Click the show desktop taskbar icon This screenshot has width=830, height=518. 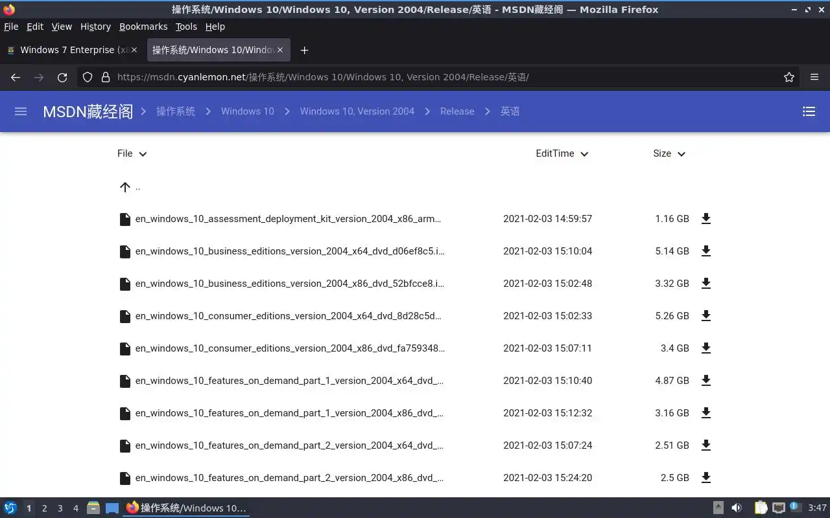(x=112, y=508)
